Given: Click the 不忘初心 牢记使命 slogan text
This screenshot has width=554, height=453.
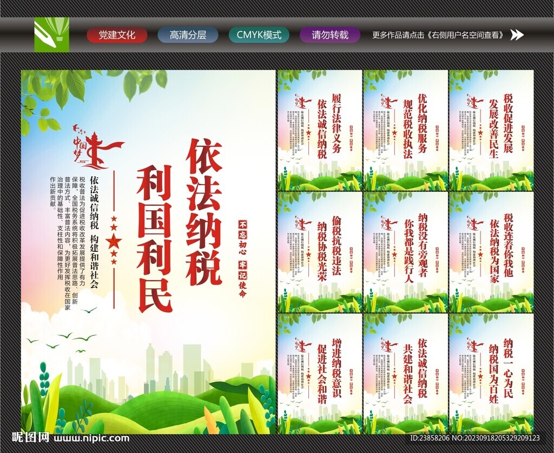Looking at the screenshot, I should point(243,259).
